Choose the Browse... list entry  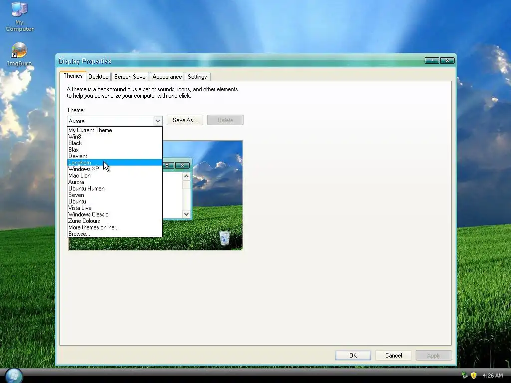point(114,234)
